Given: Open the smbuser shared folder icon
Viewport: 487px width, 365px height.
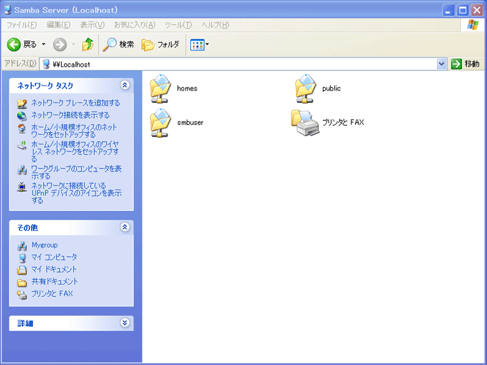Looking at the screenshot, I should [160, 123].
